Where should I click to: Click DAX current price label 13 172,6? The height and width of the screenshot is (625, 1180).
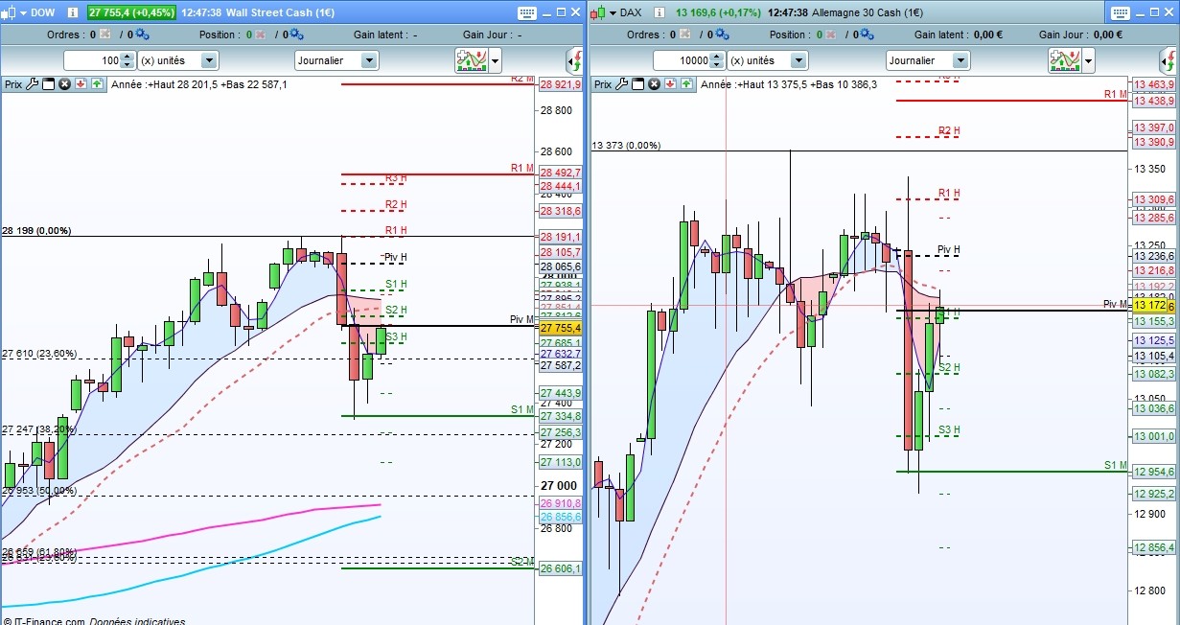[1153, 306]
